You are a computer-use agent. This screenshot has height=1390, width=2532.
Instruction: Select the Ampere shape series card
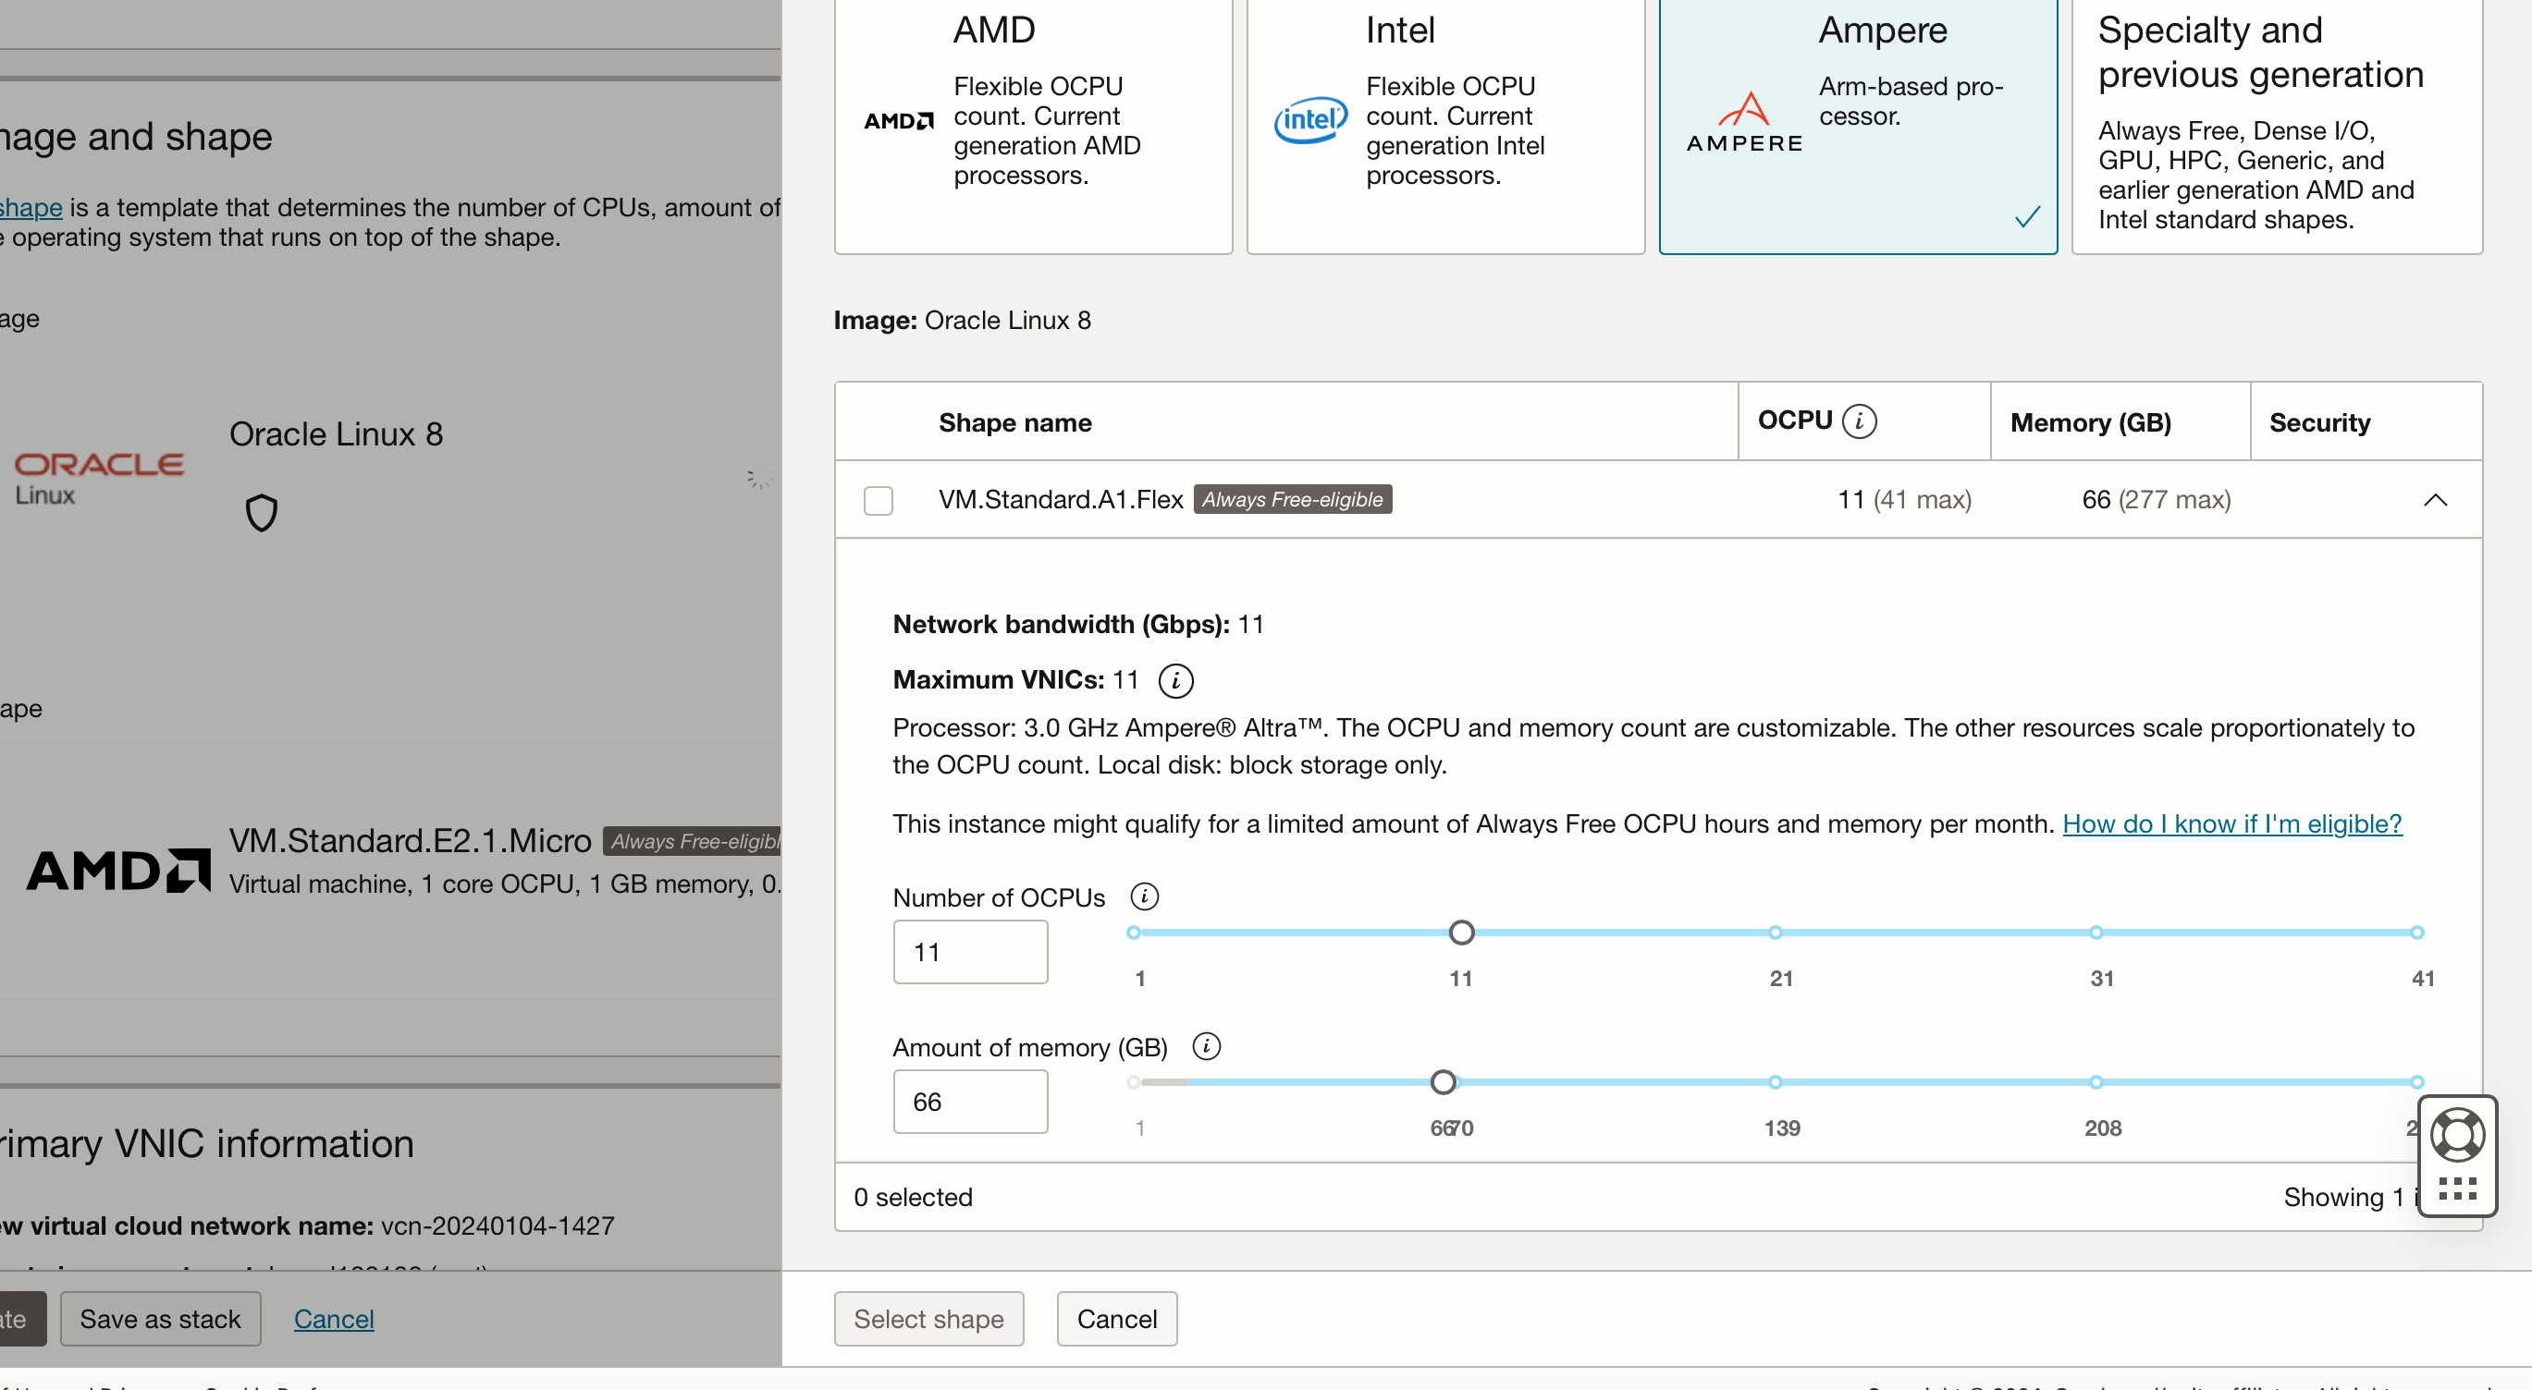coord(1858,126)
